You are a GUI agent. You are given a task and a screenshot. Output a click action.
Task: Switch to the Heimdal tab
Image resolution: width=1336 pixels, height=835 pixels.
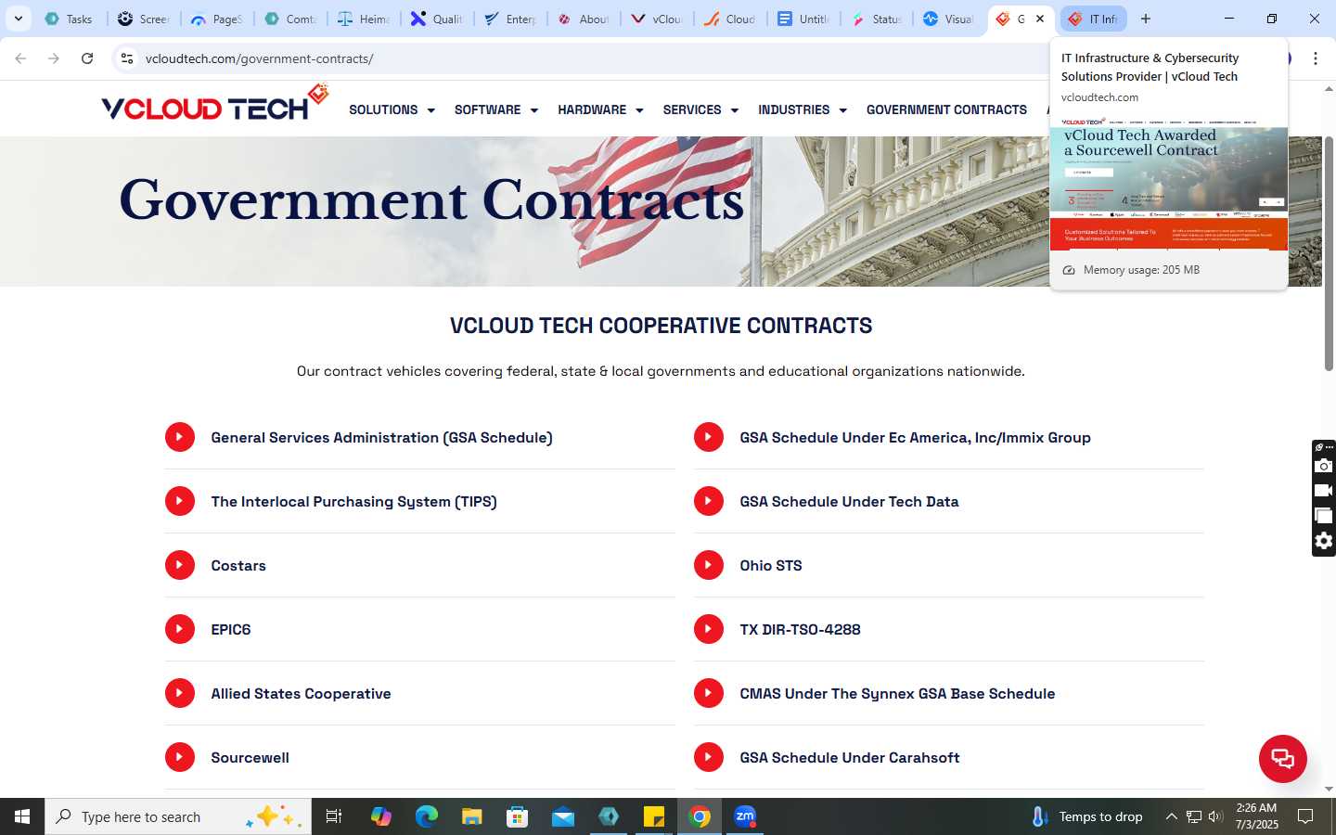point(363,19)
